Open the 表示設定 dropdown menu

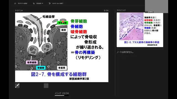point(40,3)
